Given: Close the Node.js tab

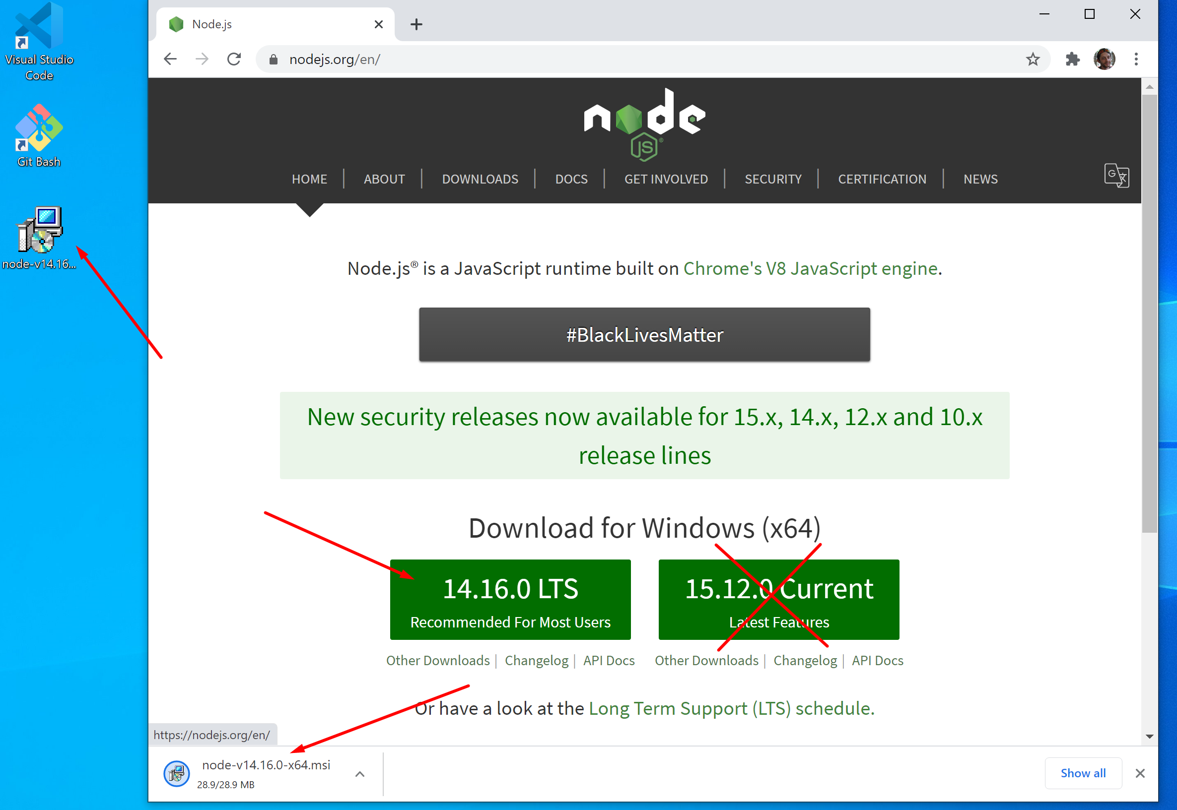Looking at the screenshot, I should point(378,24).
